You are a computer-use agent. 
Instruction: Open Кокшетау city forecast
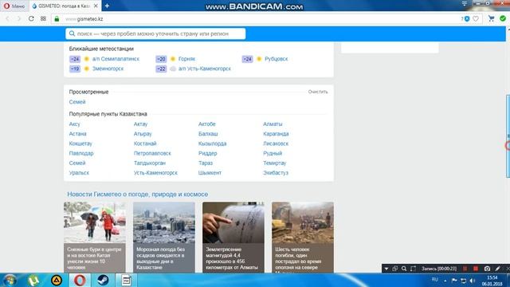pyautogui.click(x=80, y=143)
